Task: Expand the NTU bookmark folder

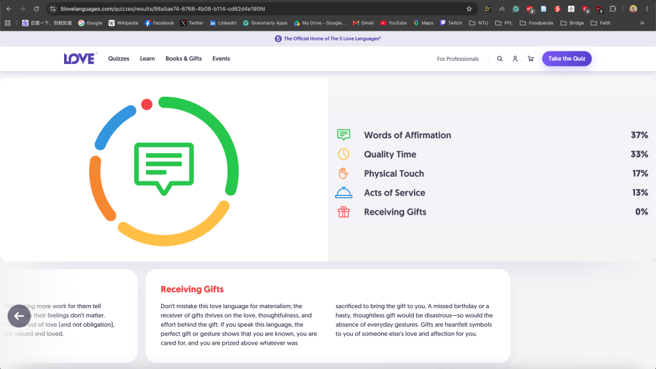Action: click(x=478, y=23)
